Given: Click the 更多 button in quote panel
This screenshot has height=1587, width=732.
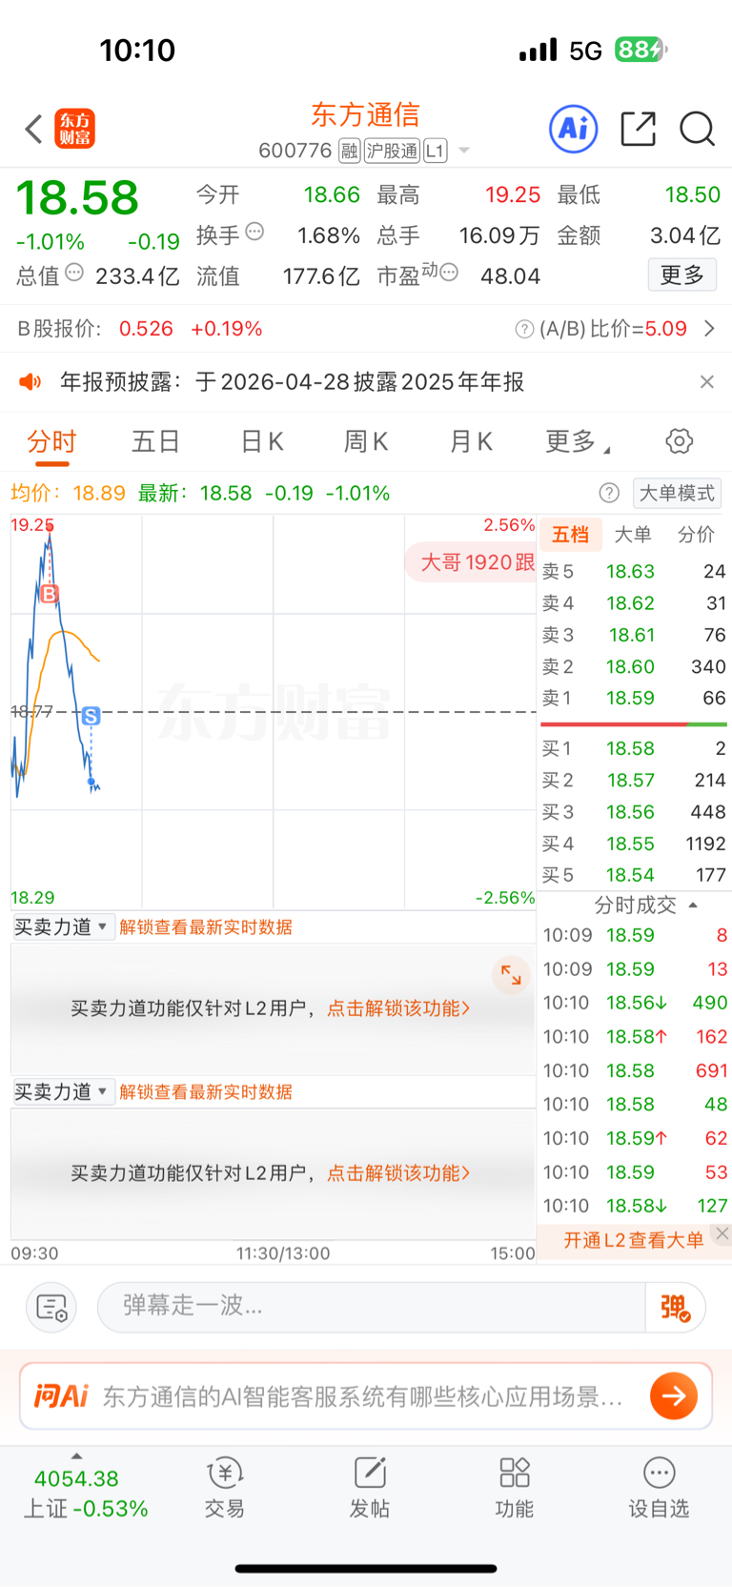Looking at the screenshot, I should pyautogui.click(x=682, y=275).
